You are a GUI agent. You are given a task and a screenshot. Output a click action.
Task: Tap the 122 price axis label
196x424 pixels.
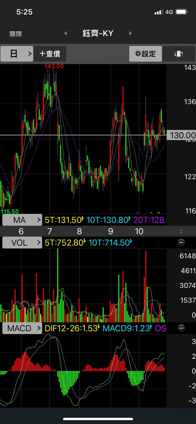tap(190, 177)
